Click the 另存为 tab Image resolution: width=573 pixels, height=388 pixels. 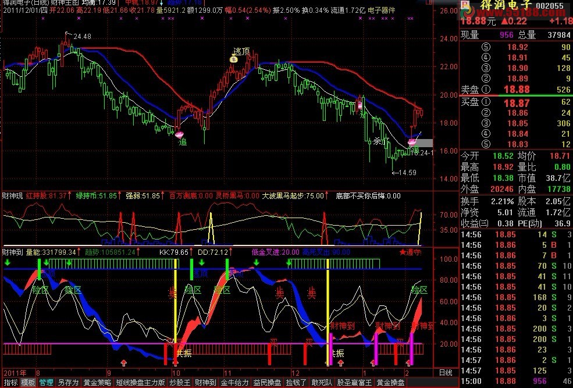click(x=68, y=383)
